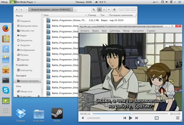Screen dimensions: 184x125
Task: Open the archive manager dock icon
Action: click(x=6, y=70)
